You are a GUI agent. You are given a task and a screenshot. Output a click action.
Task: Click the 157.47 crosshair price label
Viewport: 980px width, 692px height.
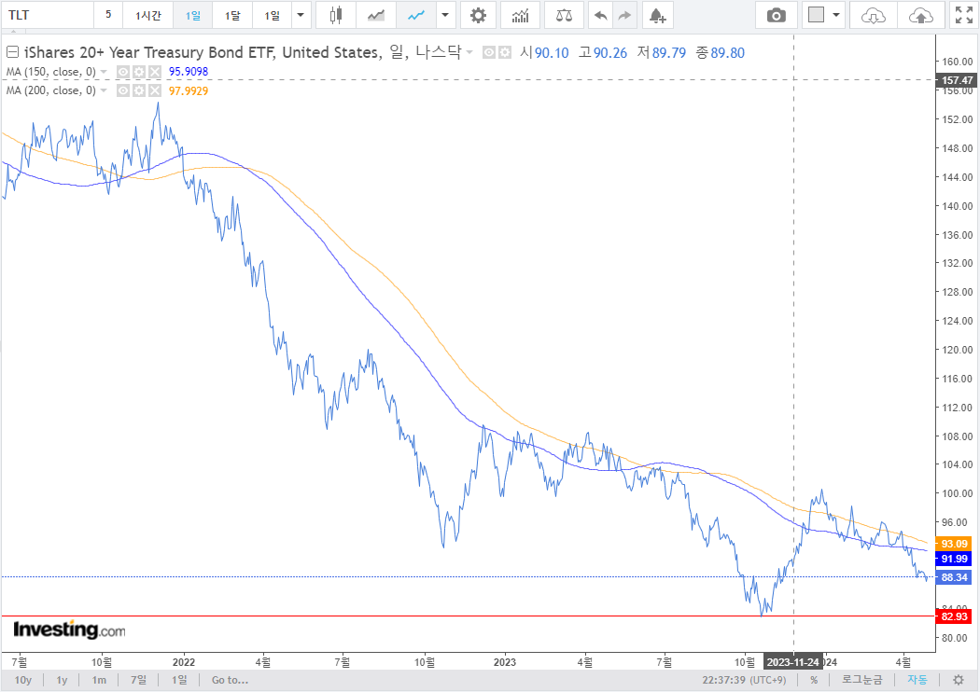[x=957, y=80]
